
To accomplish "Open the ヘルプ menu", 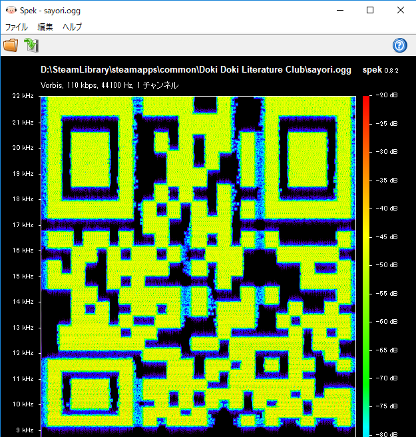I will tap(72, 27).
